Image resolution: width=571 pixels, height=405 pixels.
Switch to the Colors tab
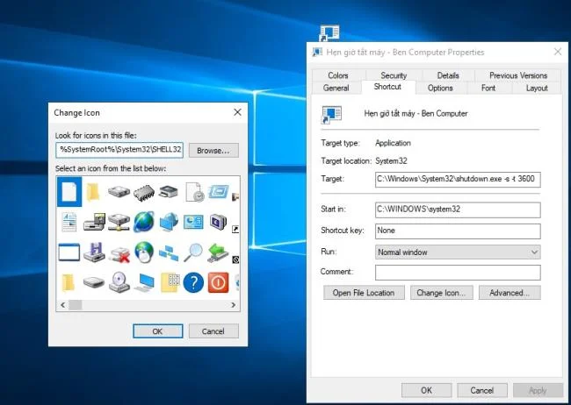pyautogui.click(x=338, y=75)
